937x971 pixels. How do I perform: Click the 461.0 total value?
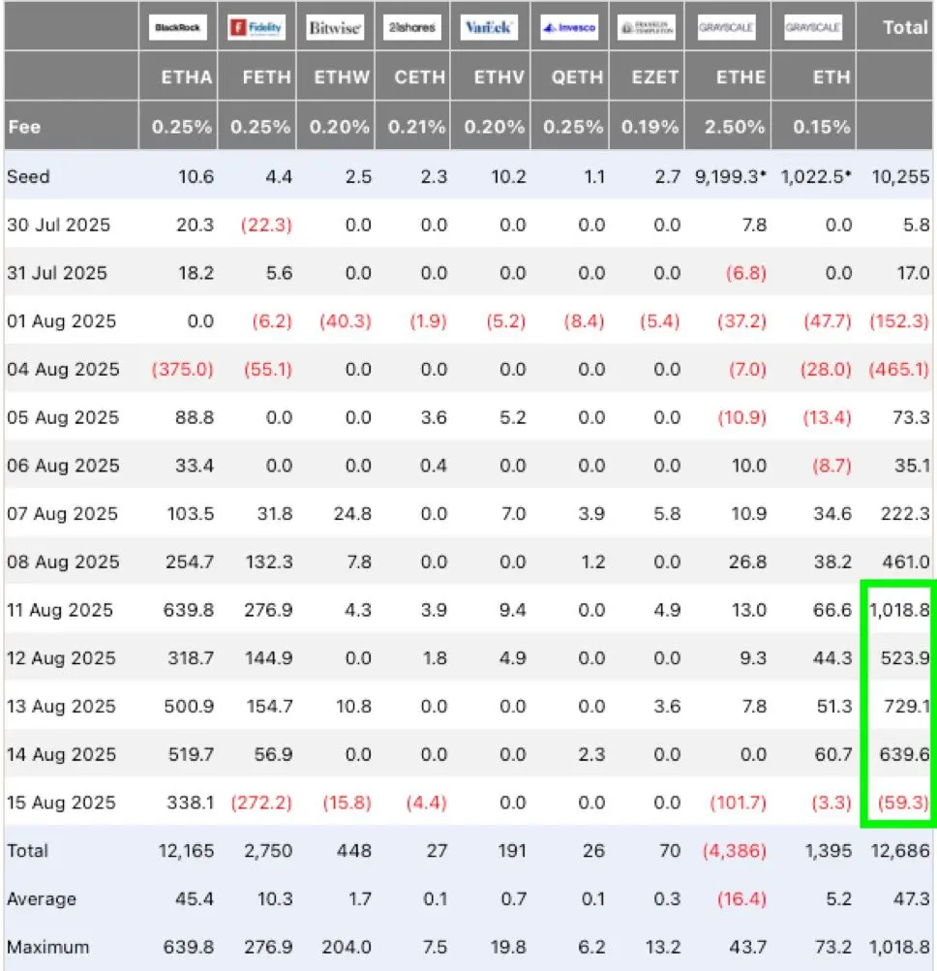tap(906, 561)
